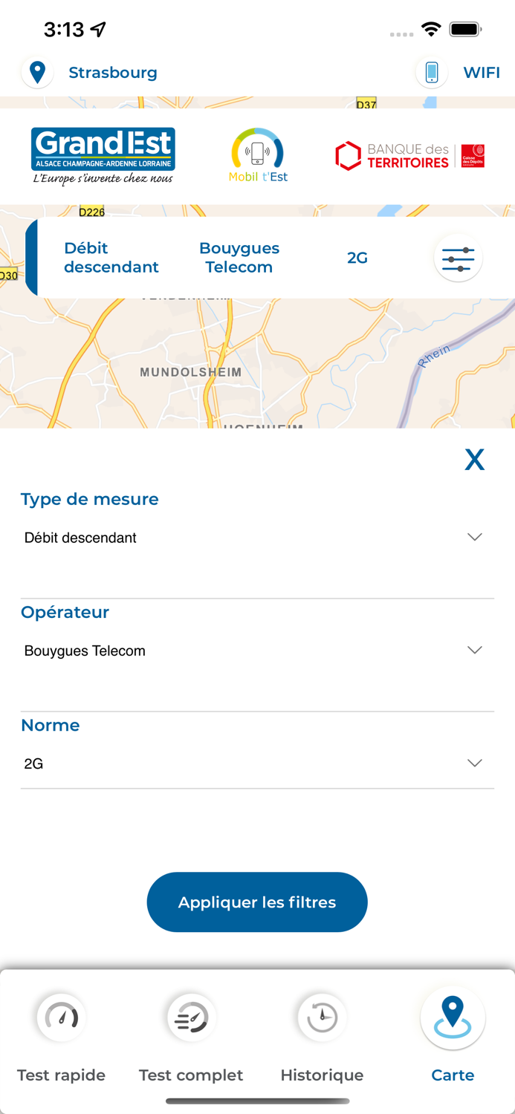Viewport: 515px width, 1114px height.
Task: Open the Opérateur dropdown
Action: [474, 650]
